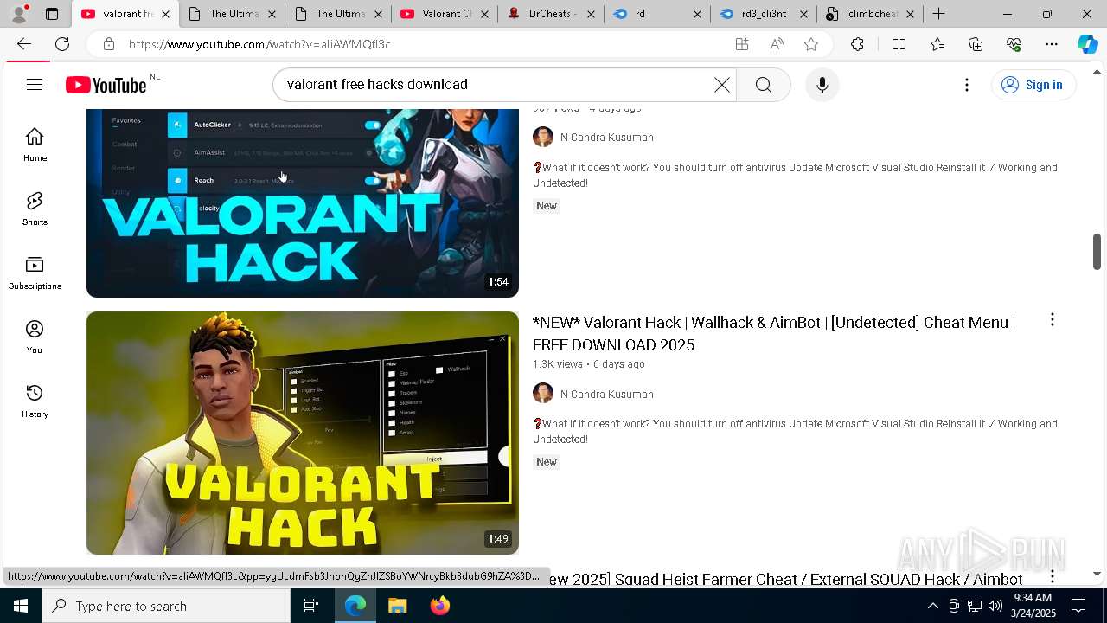Open more actions for *NEW* Valorant Hack video
This screenshot has width=1107, height=623.
click(1053, 320)
